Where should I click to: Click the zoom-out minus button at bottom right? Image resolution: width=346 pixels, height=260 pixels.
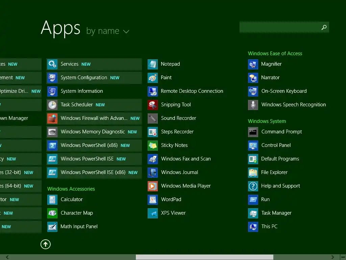[343, 257]
